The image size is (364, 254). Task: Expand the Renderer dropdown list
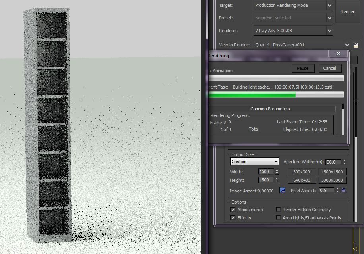(293, 31)
